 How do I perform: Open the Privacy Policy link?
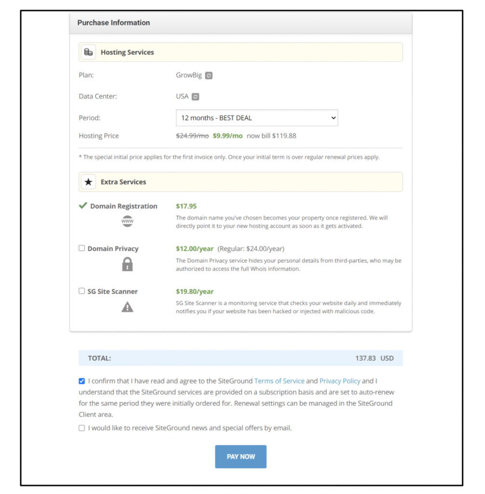(340, 381)
